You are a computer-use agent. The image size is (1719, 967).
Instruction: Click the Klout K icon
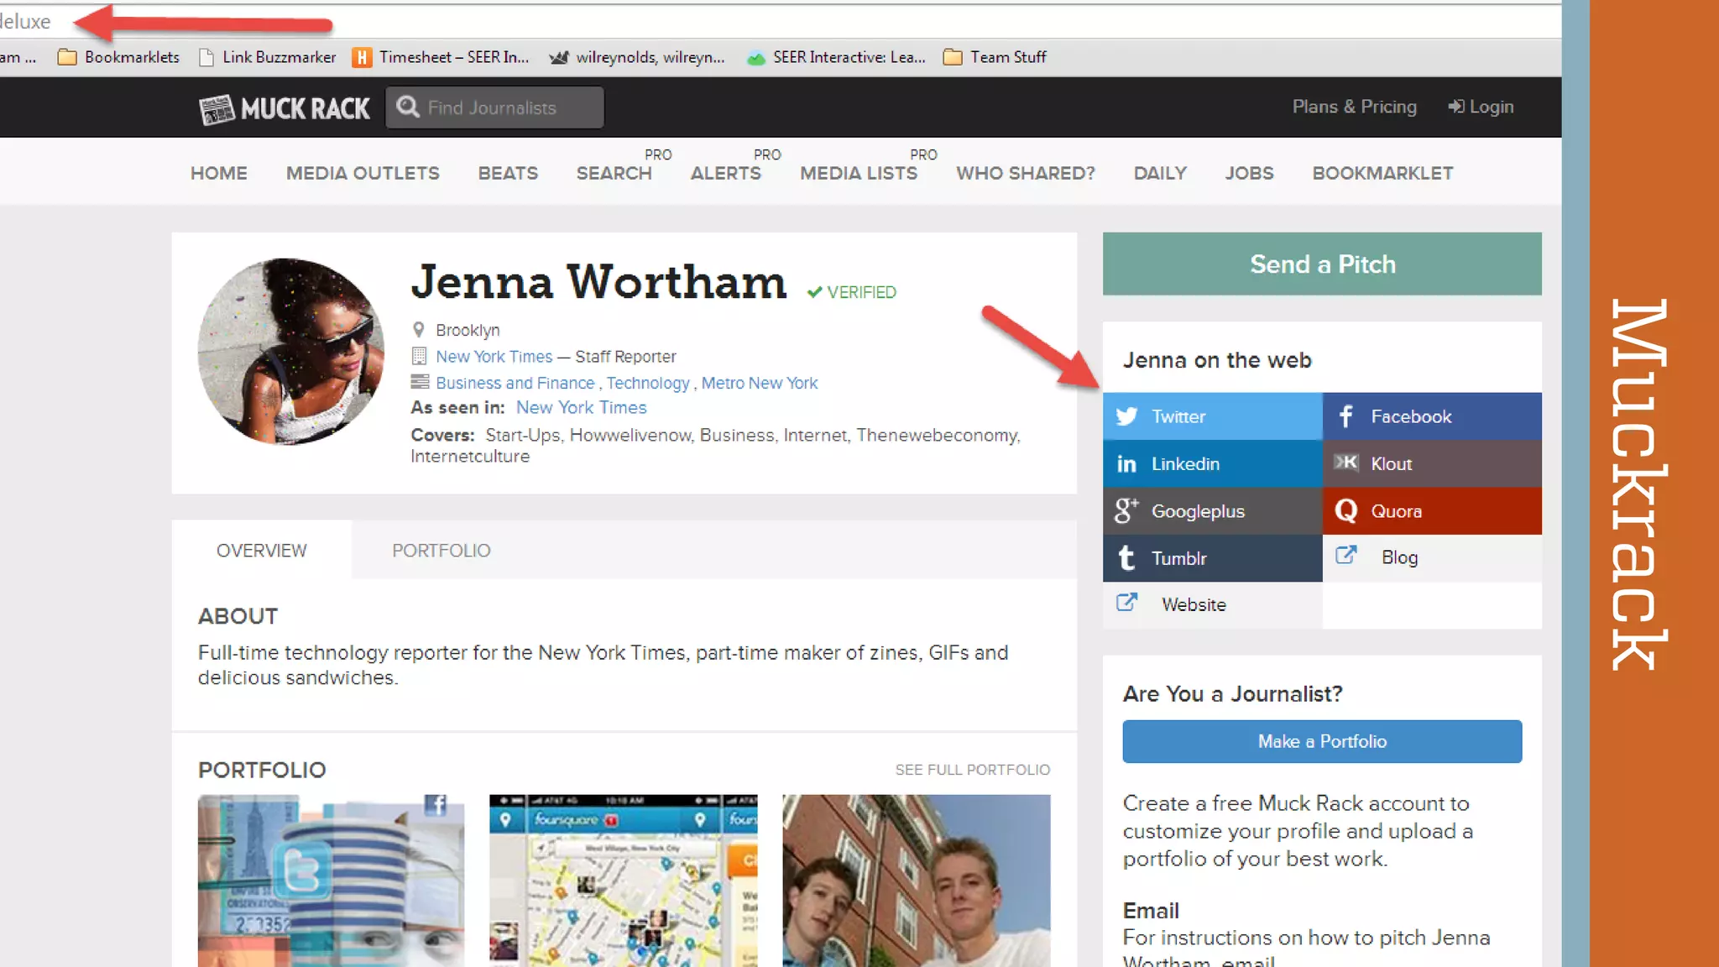coord(1346,463)
